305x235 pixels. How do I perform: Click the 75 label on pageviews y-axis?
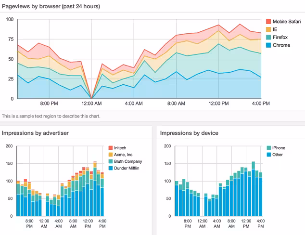pos(11,39)
